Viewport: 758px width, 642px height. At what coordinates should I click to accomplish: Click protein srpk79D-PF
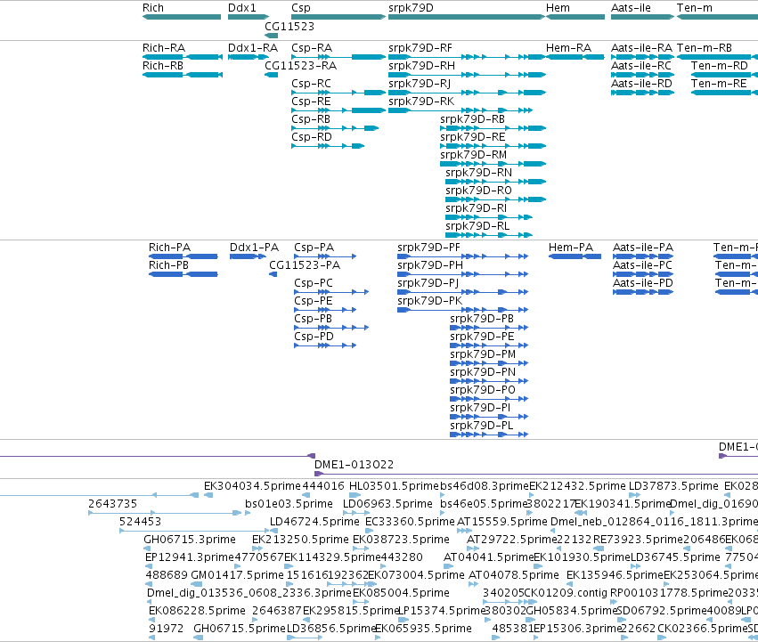[x=428, y=248]
